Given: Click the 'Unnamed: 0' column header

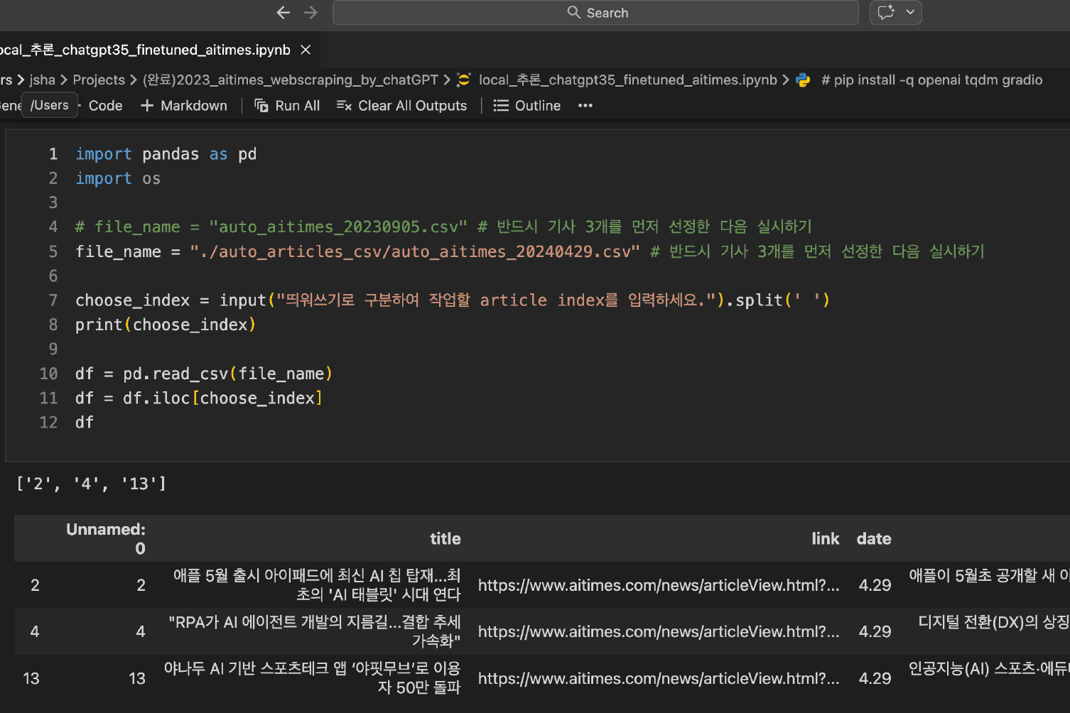Looking at the screenshot, I should pos(106,538).
